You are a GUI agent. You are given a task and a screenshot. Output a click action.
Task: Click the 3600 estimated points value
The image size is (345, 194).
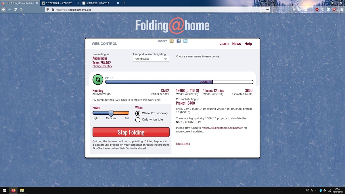tap(249, 90)
